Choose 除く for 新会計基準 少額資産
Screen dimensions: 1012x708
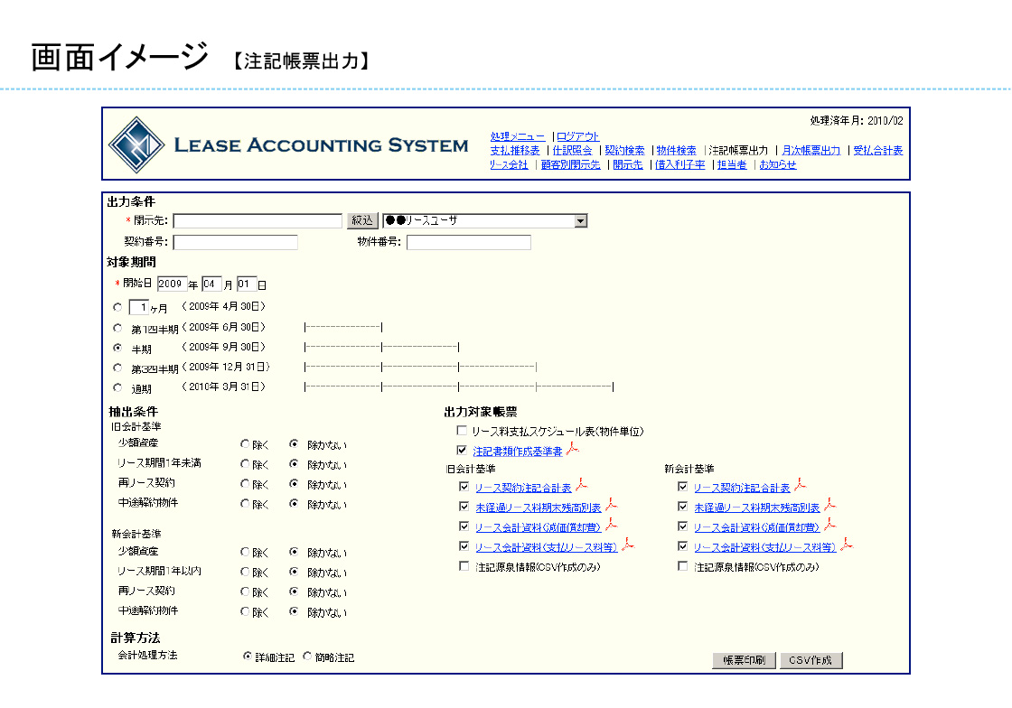(x=245, y=552)
